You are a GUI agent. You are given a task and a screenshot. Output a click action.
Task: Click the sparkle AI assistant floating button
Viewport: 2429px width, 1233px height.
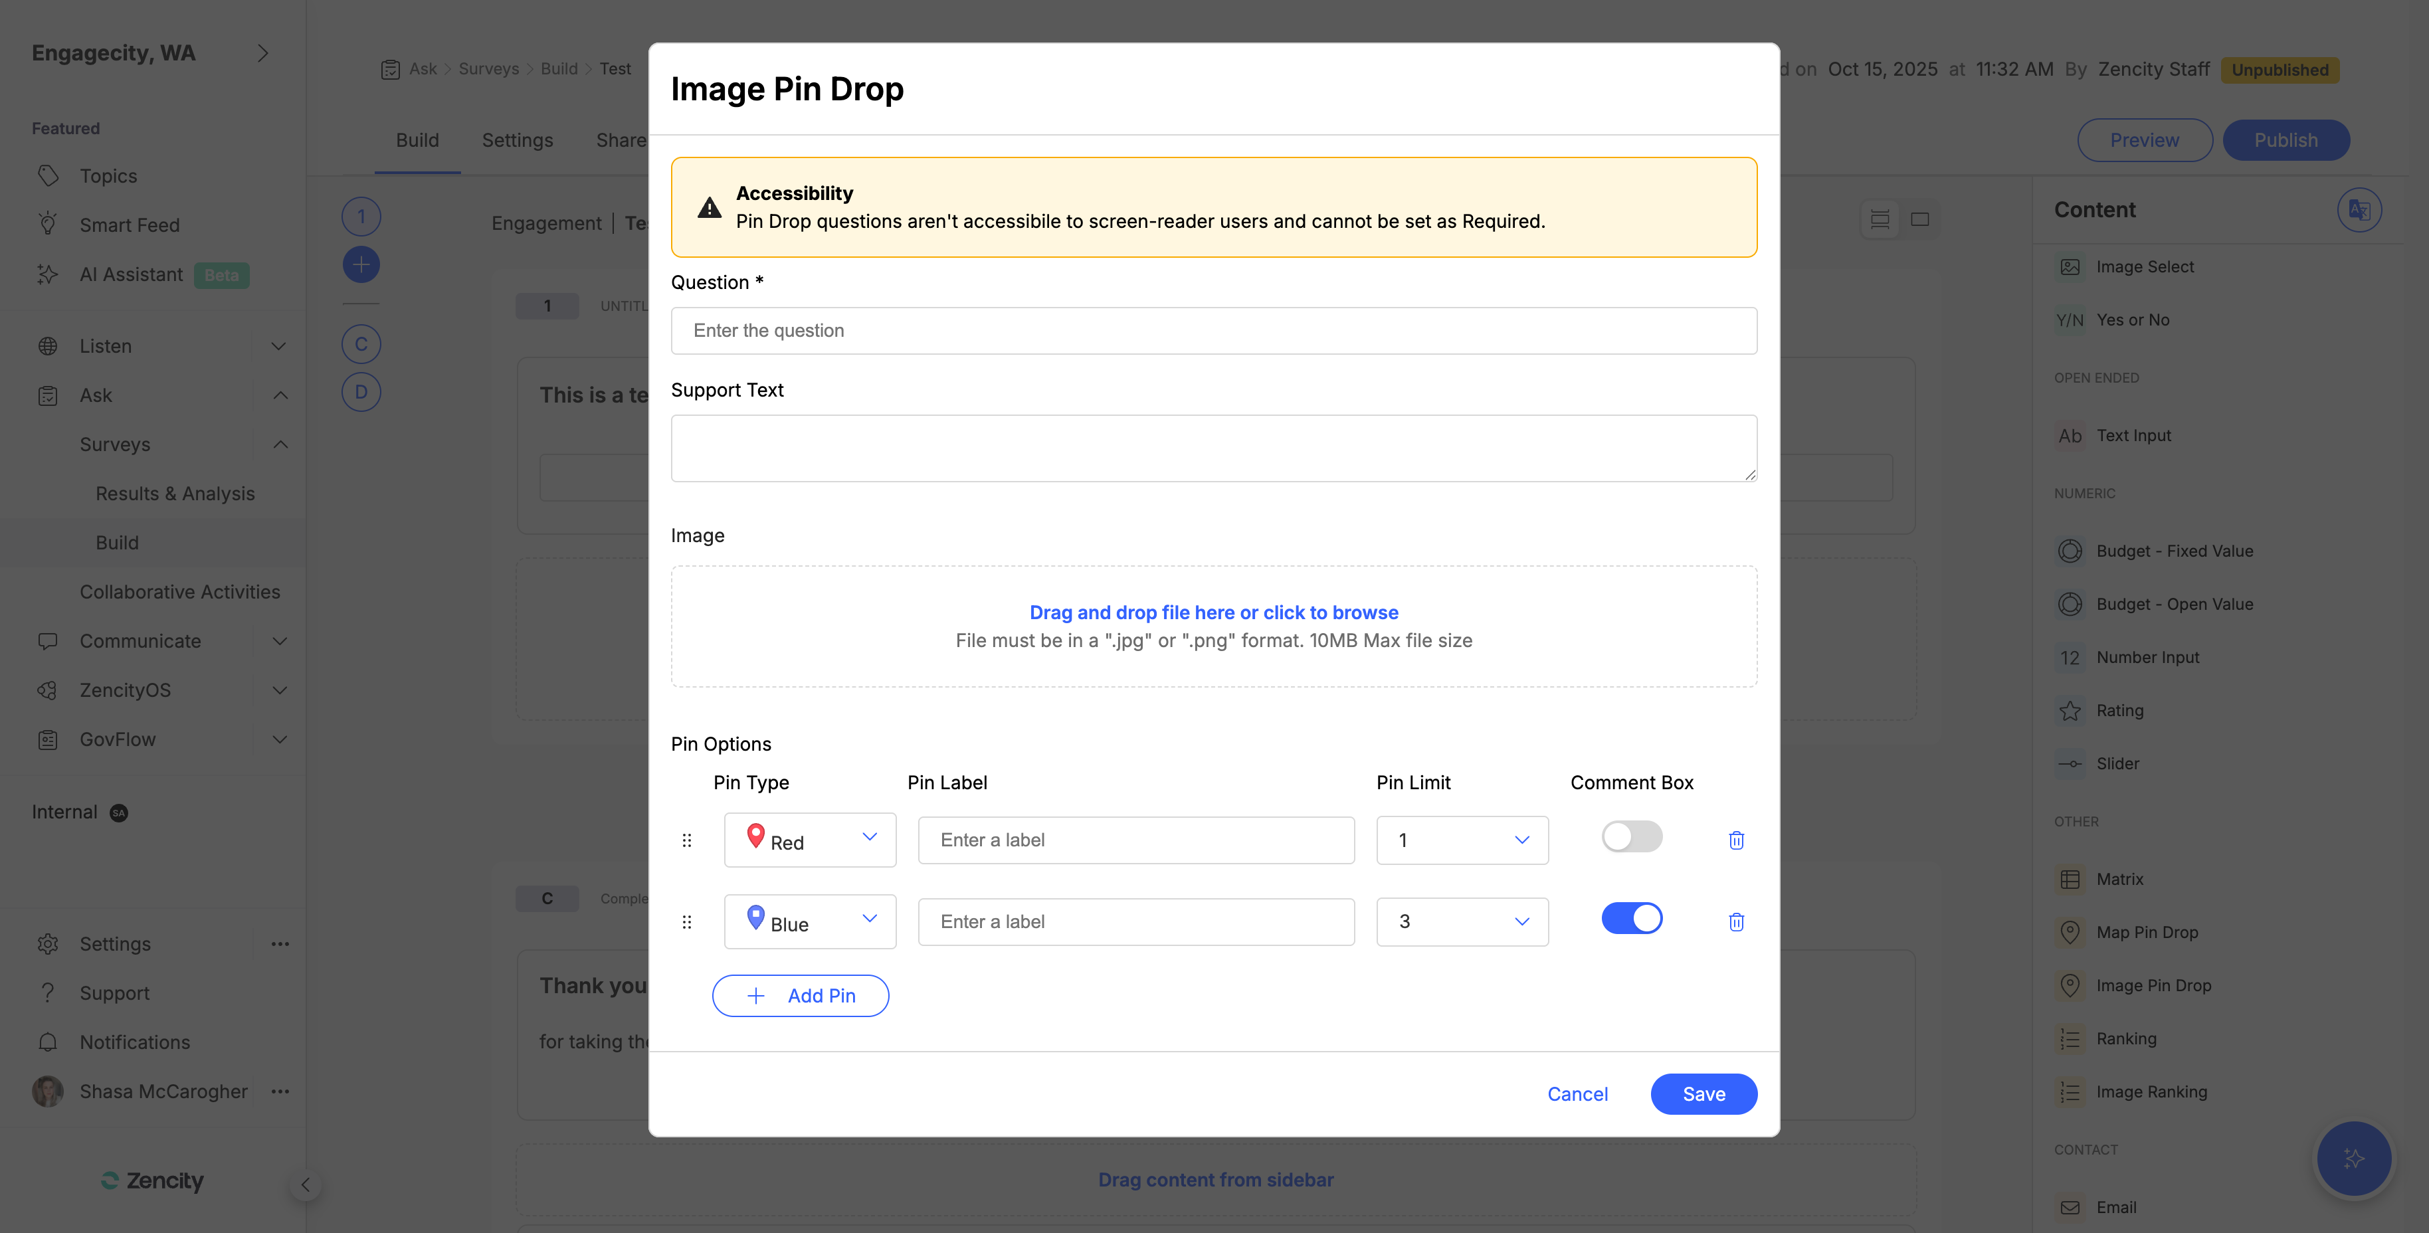pyautogui.click(x=2353, y=1159)
